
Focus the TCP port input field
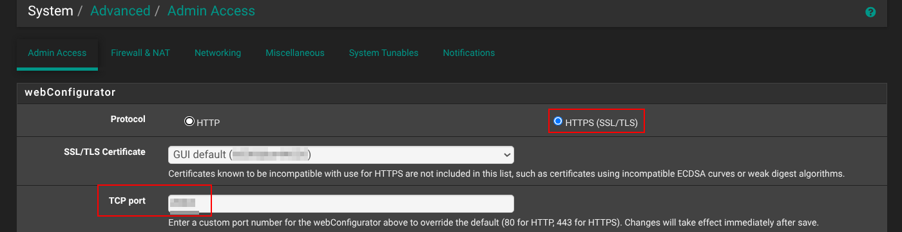341,204
